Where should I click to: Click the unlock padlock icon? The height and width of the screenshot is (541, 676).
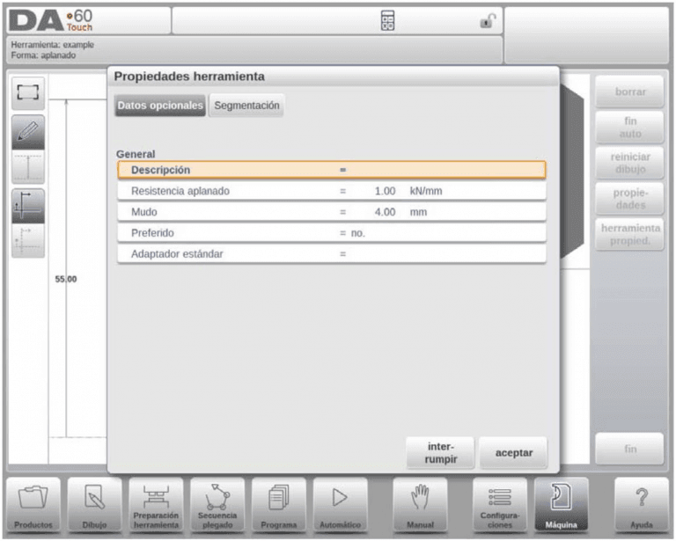coord(488,21)
